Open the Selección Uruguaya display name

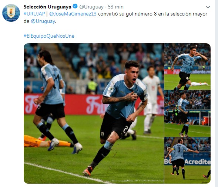click(x=47, y=7)
